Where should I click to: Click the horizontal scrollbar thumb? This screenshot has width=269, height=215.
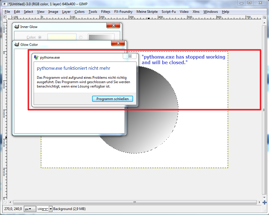[x=135, y=202]
